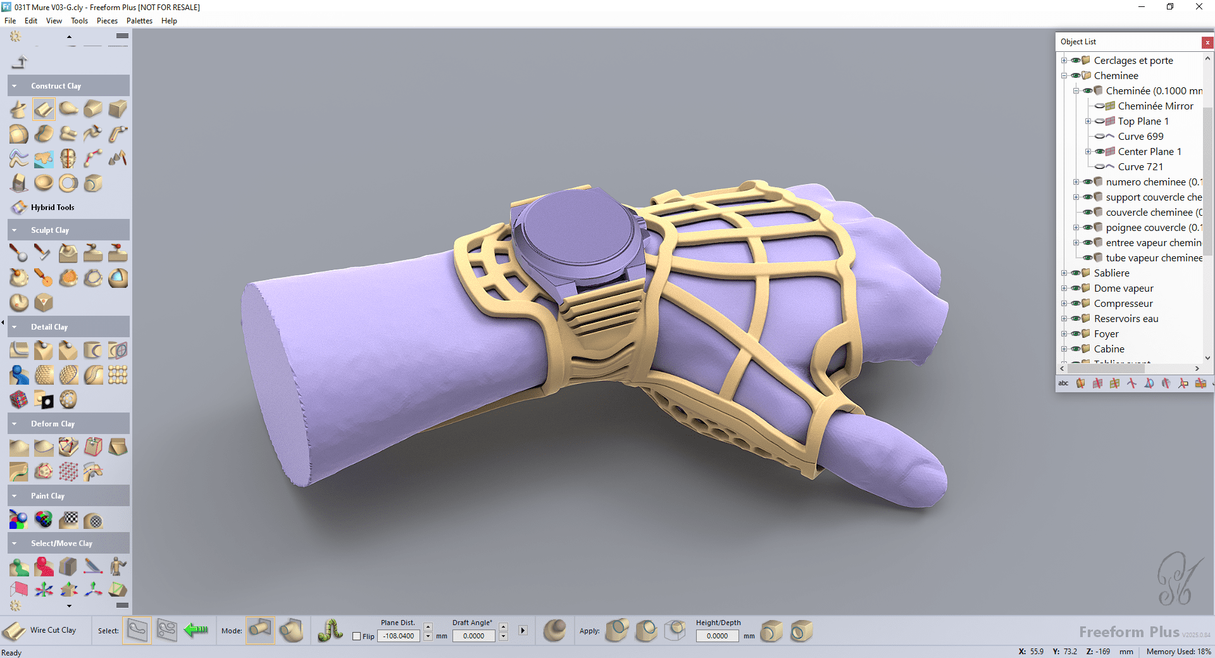Open the Pieces menu
The width and height of the screenshot is (1215, 658).
(x=107, y=20)
